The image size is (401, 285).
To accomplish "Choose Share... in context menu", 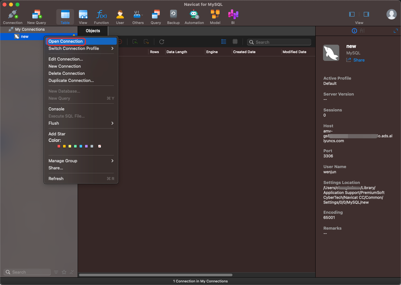I will [x=81, y=168].
